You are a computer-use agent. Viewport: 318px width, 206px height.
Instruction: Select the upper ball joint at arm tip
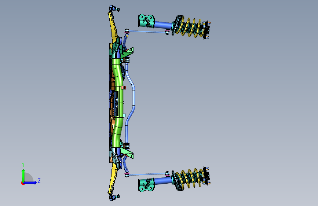point(114,8)
